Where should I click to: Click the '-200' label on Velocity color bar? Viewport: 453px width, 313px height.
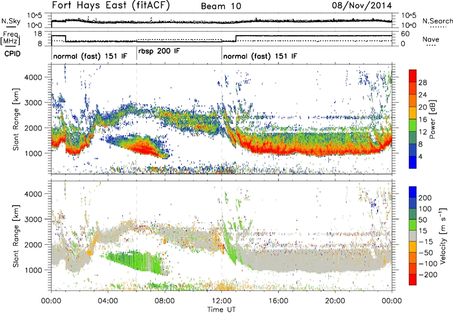428,275
